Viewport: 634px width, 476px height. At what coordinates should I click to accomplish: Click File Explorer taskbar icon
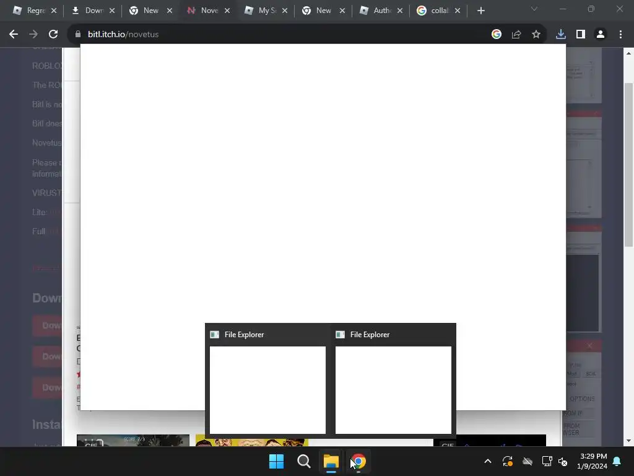click(x=331, y=461)
